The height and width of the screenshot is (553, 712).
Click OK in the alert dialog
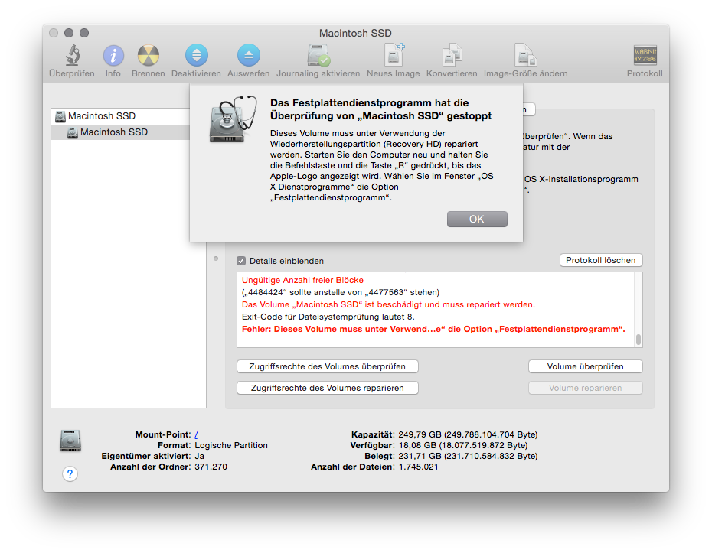point(477,219)
